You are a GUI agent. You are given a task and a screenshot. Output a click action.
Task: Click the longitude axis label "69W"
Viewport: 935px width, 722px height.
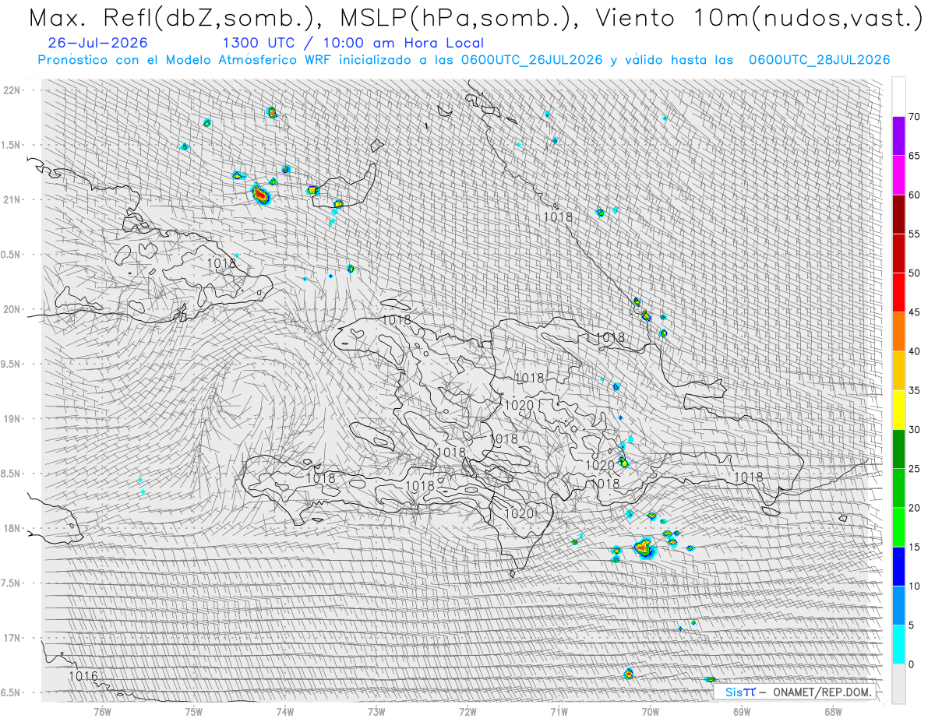click(x=742, y=710)
